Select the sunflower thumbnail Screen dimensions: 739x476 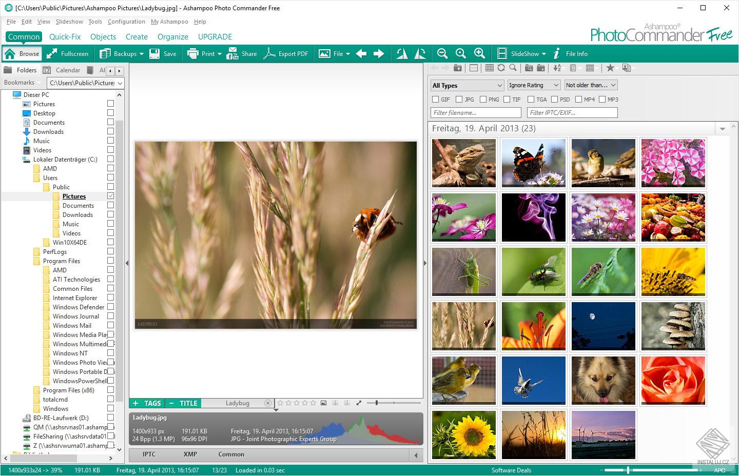(463, 434)
